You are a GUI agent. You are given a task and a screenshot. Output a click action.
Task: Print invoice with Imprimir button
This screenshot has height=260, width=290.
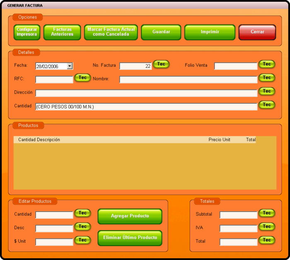(210, 32)
